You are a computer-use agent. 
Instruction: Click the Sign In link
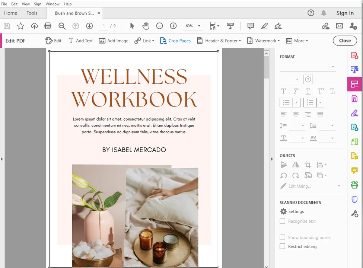coord(345,13)
